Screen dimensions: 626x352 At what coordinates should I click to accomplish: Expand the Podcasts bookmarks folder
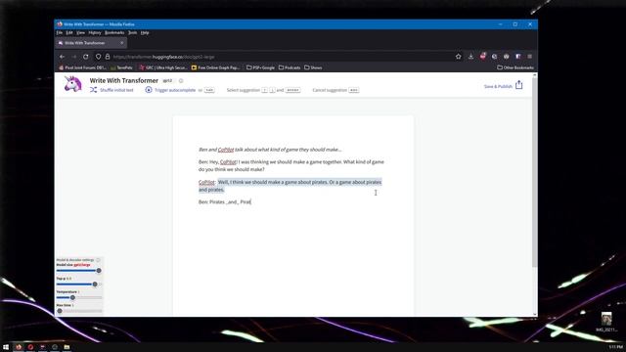[290, 67]
